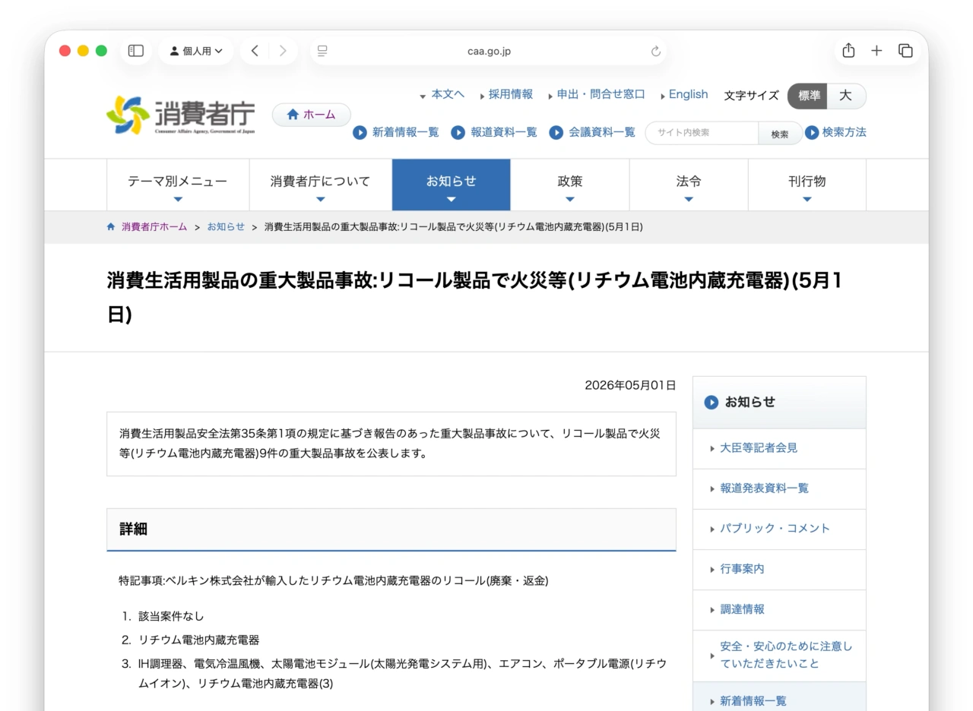The height and width of the screenshot is (711, 973).
Task: Open 報道発表資料一覧 sidebar link
Action: pos(764,488)
